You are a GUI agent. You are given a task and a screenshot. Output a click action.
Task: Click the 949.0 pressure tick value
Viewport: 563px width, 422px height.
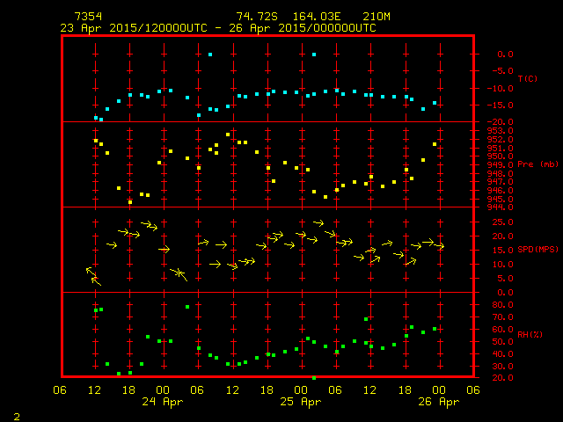(501, 164)
